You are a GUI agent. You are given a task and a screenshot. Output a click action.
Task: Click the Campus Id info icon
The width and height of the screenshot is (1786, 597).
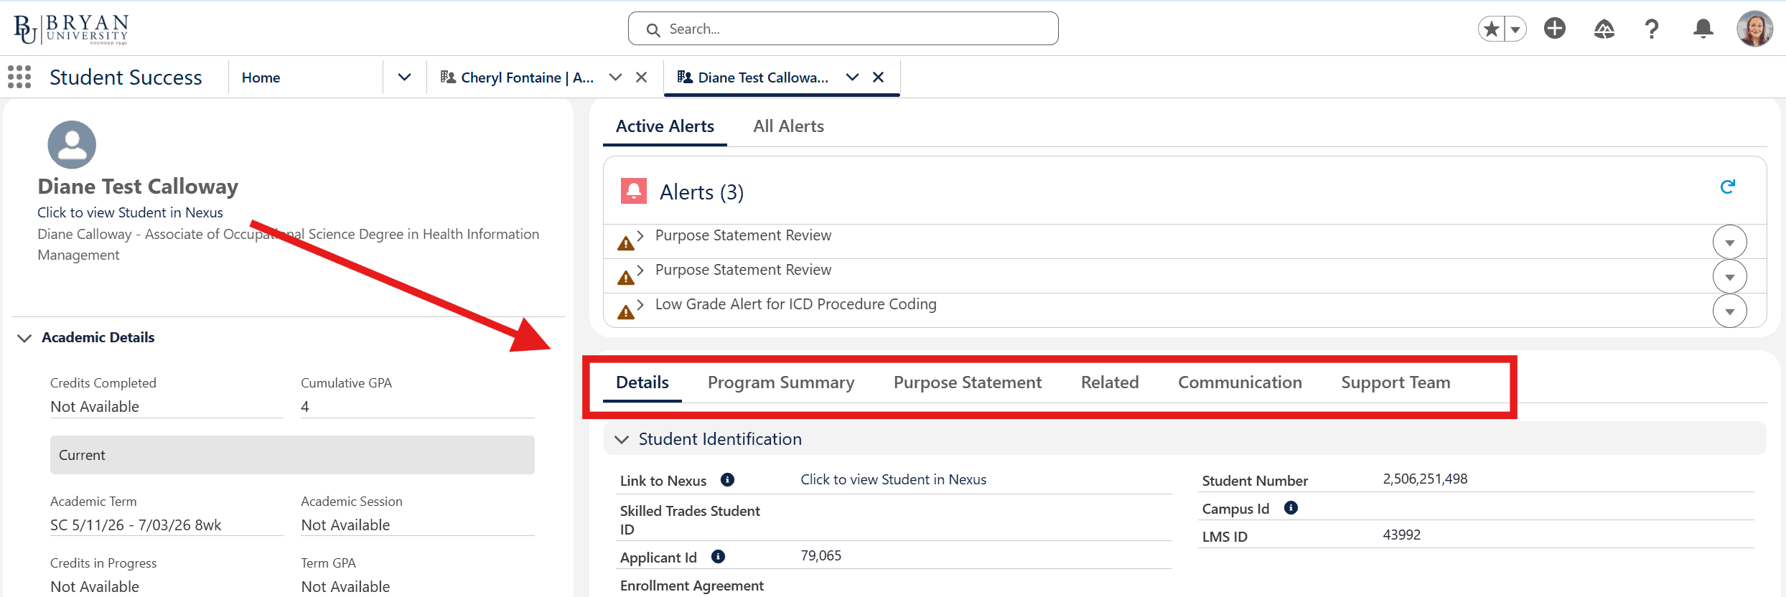(x=1291, y=508)
